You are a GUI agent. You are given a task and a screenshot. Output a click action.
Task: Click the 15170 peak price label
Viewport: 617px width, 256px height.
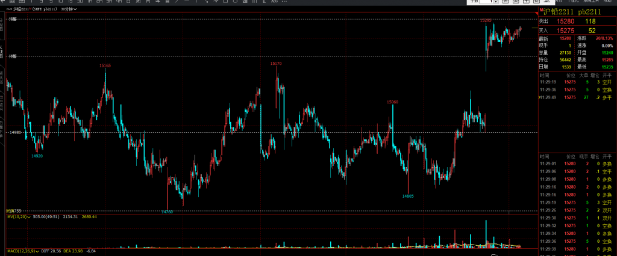coord(276,63)
